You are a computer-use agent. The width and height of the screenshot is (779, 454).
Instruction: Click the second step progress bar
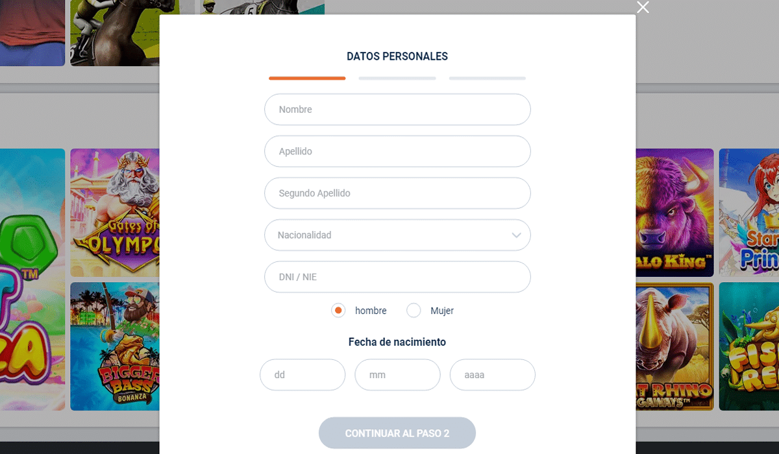(x=397, y=78)
